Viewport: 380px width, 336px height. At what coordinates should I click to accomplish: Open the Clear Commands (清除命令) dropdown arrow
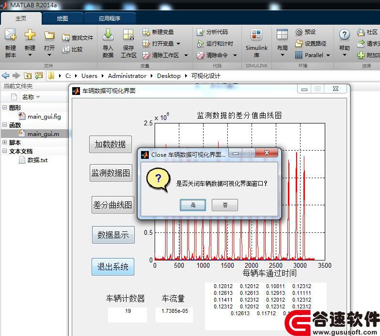pyautogui.click(x=235, y=55)
